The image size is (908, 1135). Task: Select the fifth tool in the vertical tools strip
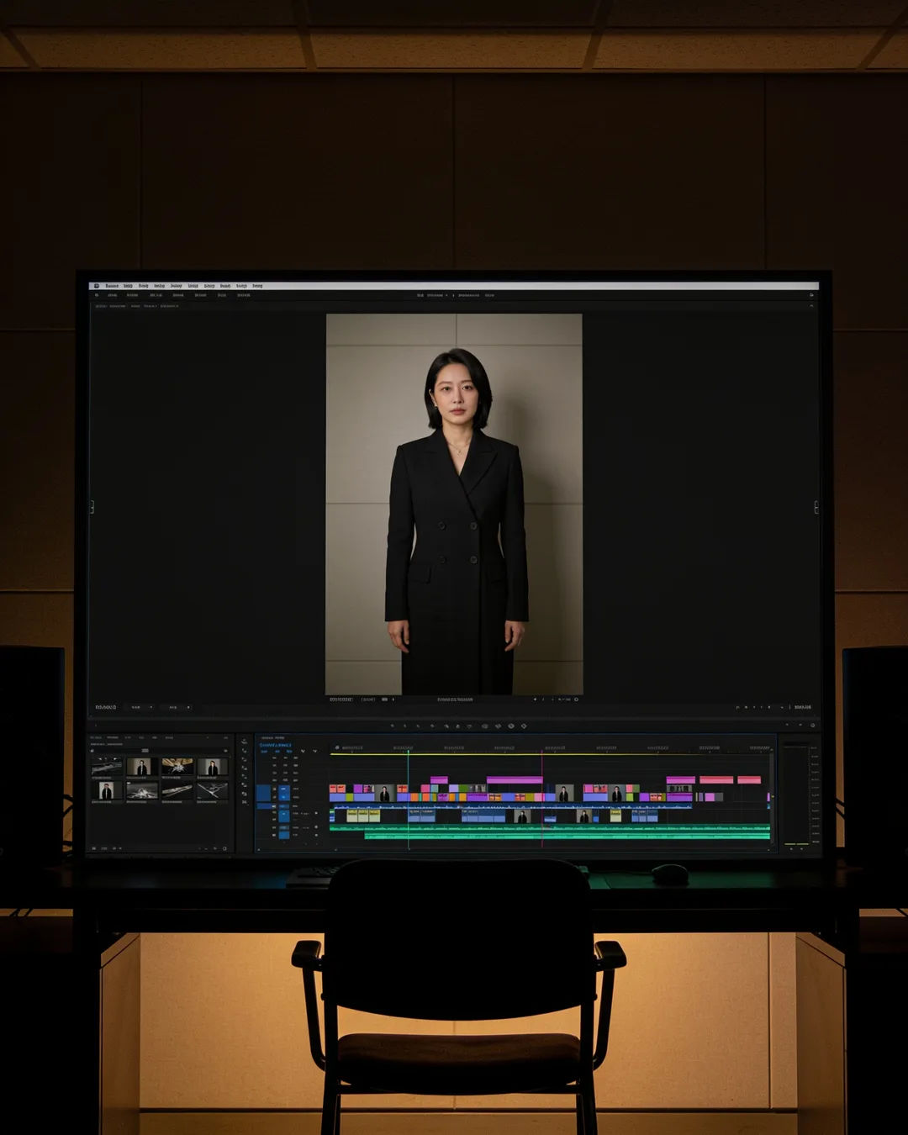click(x=245, y=776)
